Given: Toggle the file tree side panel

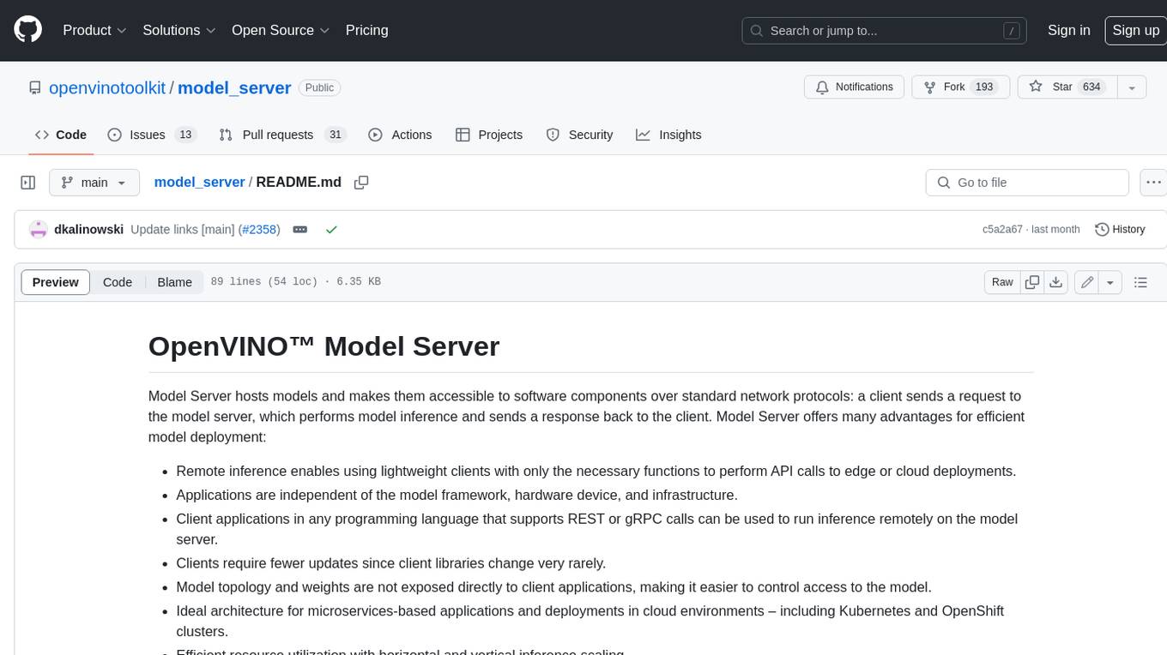Looking at the screenshot, I should pos(28,183).
